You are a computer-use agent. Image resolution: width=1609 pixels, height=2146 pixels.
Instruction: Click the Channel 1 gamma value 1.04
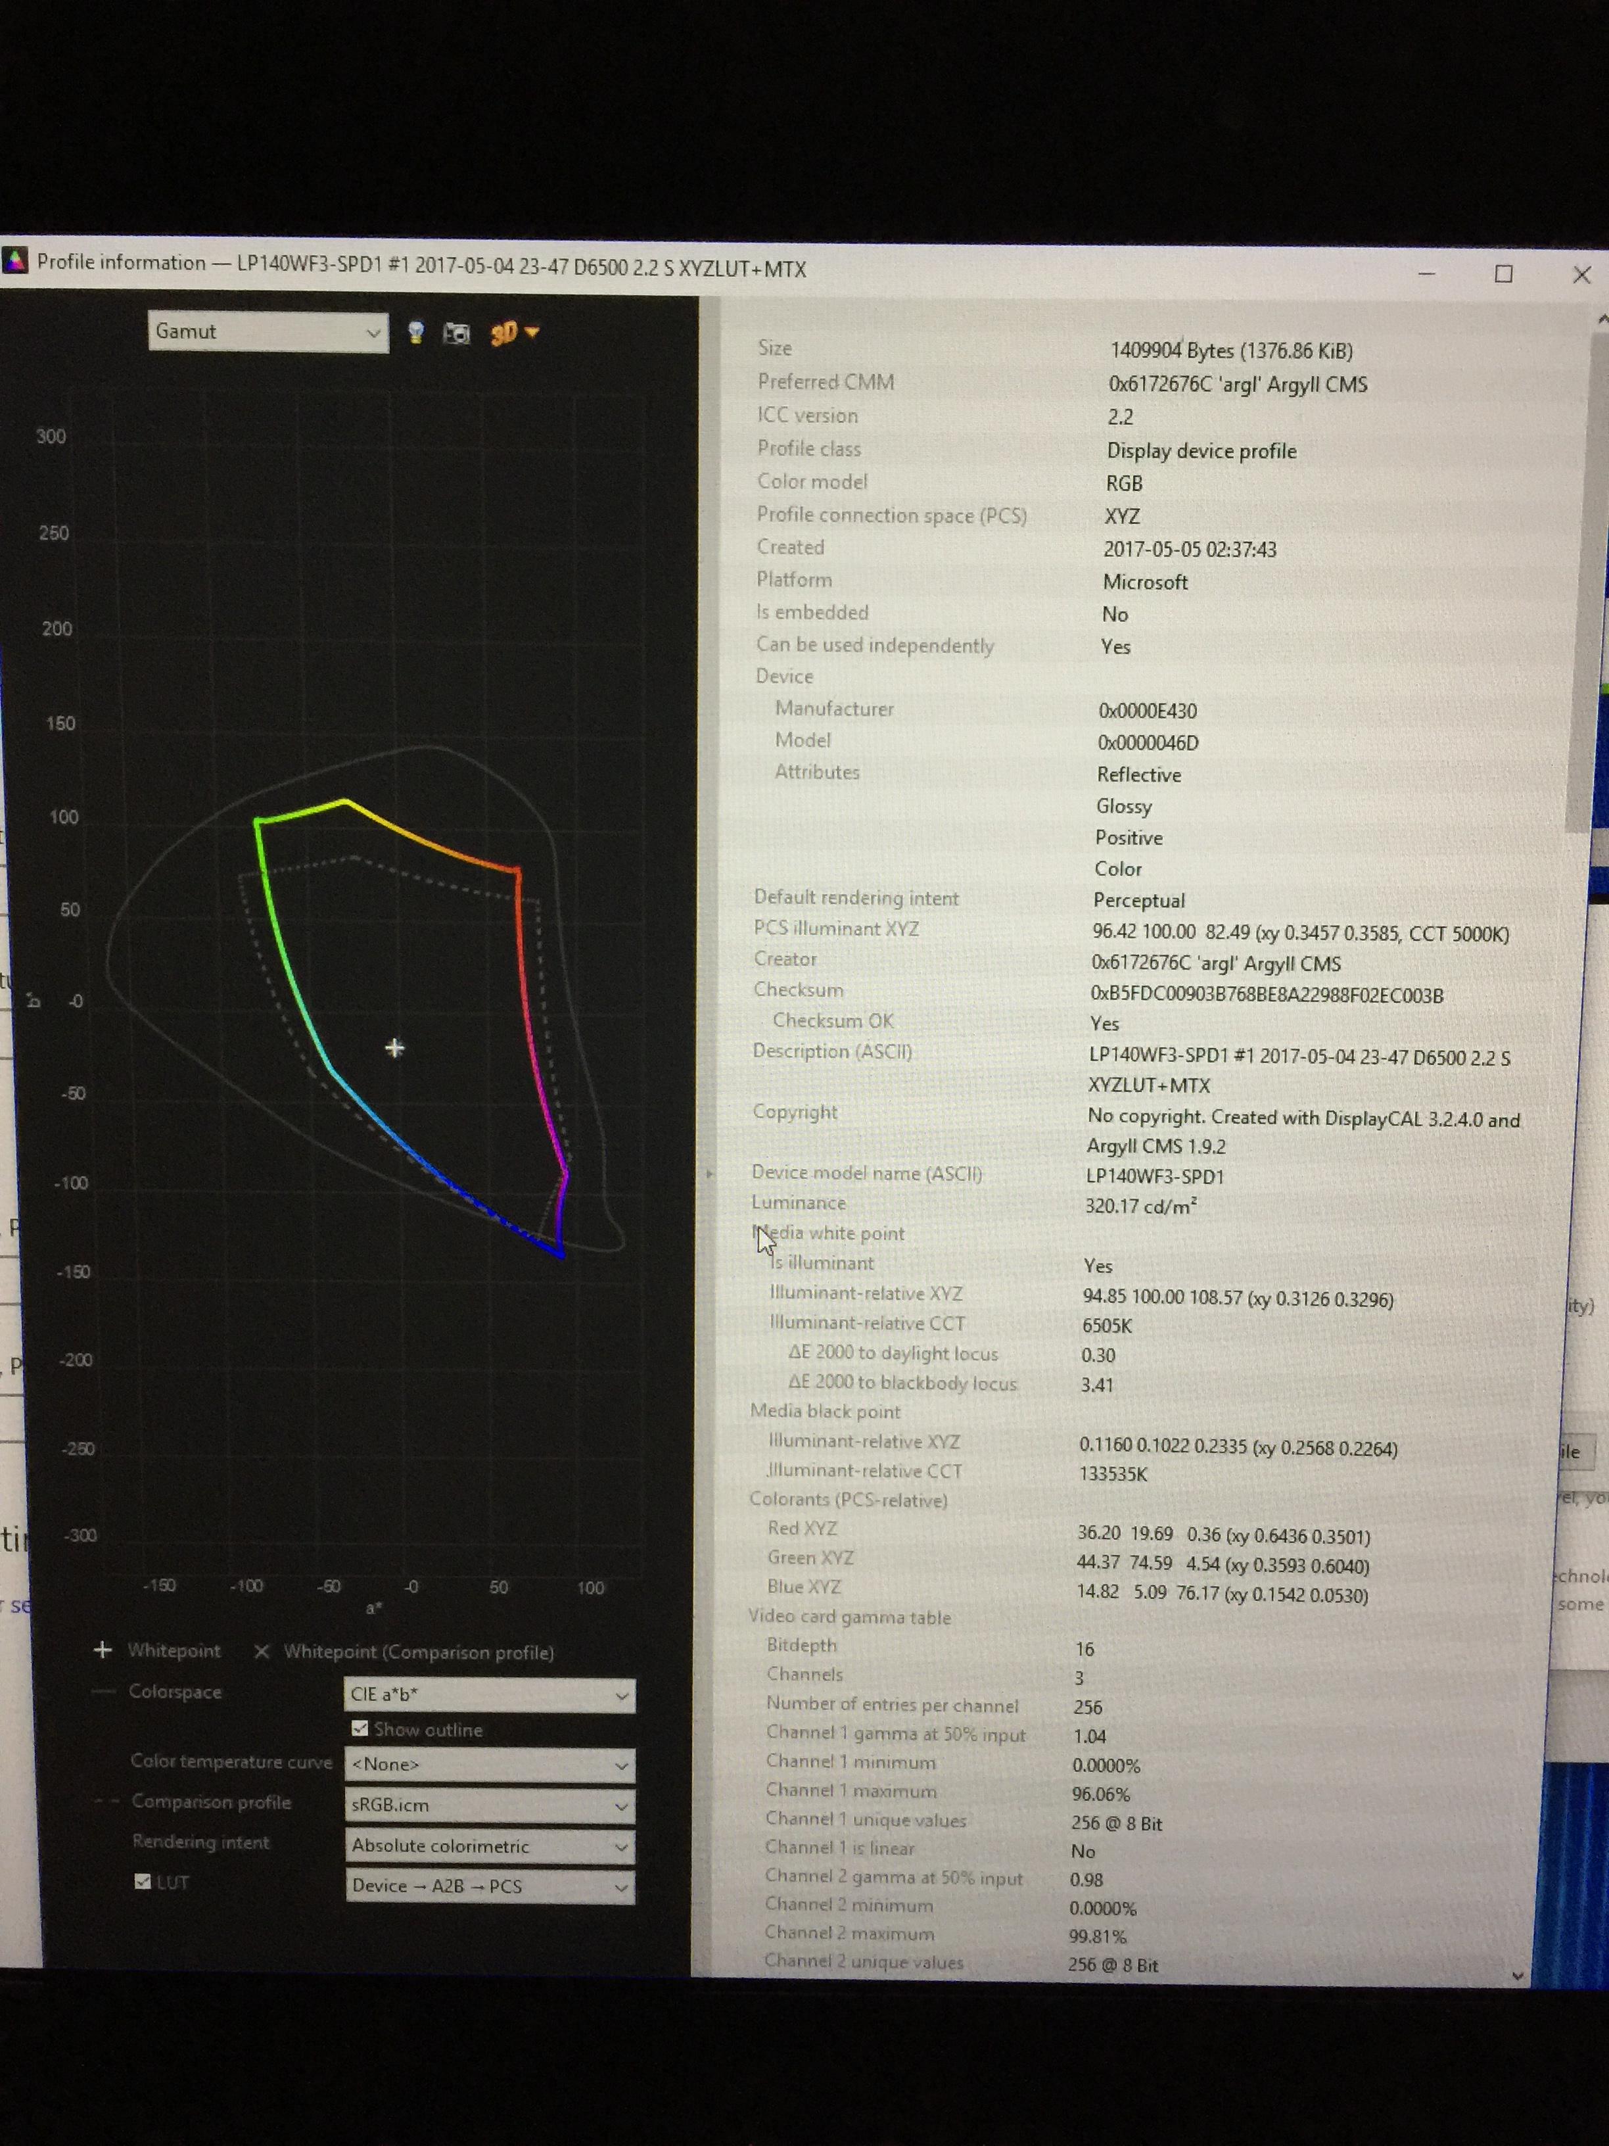pos(1089,1736)
